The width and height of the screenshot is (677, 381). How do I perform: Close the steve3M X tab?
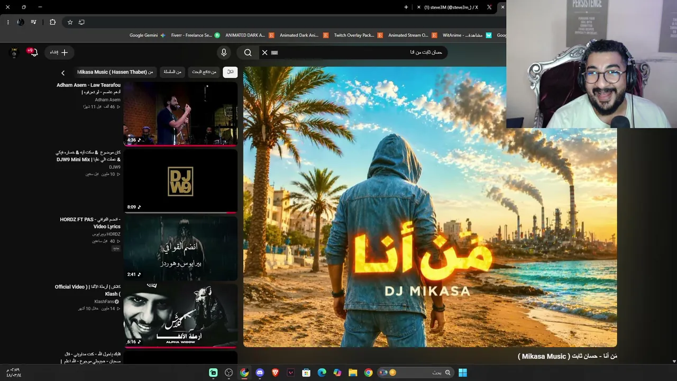pos(419,7)
